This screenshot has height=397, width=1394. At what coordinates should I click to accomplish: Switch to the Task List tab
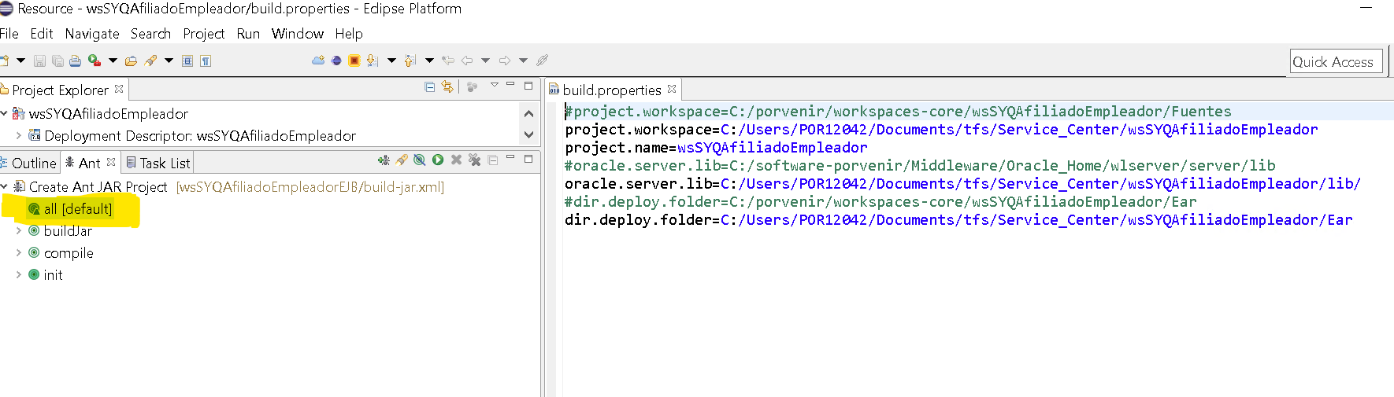(x=159, y=164)
